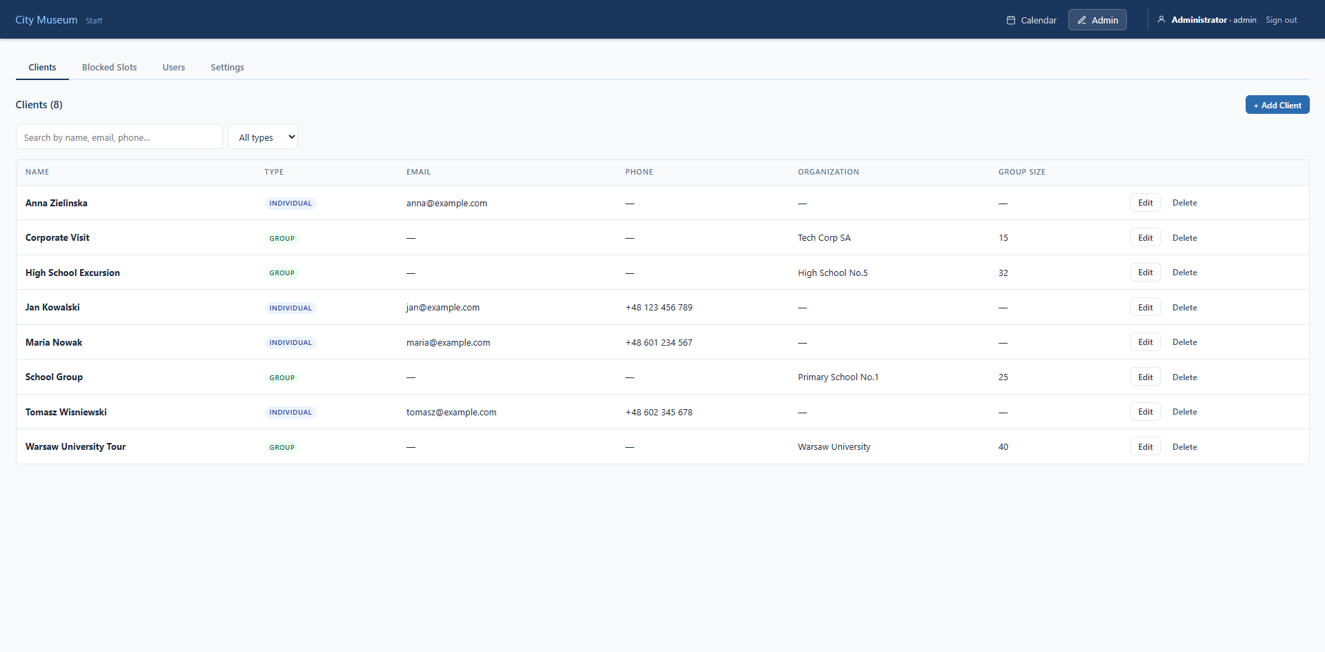Image resolution: width=1325 pixels, height=652 pixels.
Task: Click the email anna@example.com
Action: coord(446,203)
